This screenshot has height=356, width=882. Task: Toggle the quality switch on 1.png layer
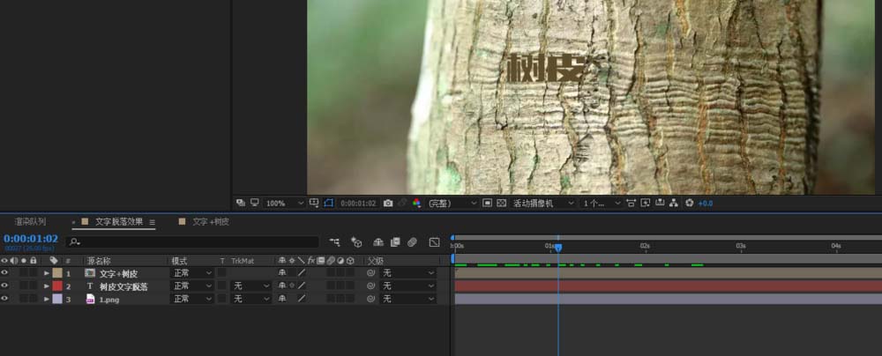click(x=302, y=299)
